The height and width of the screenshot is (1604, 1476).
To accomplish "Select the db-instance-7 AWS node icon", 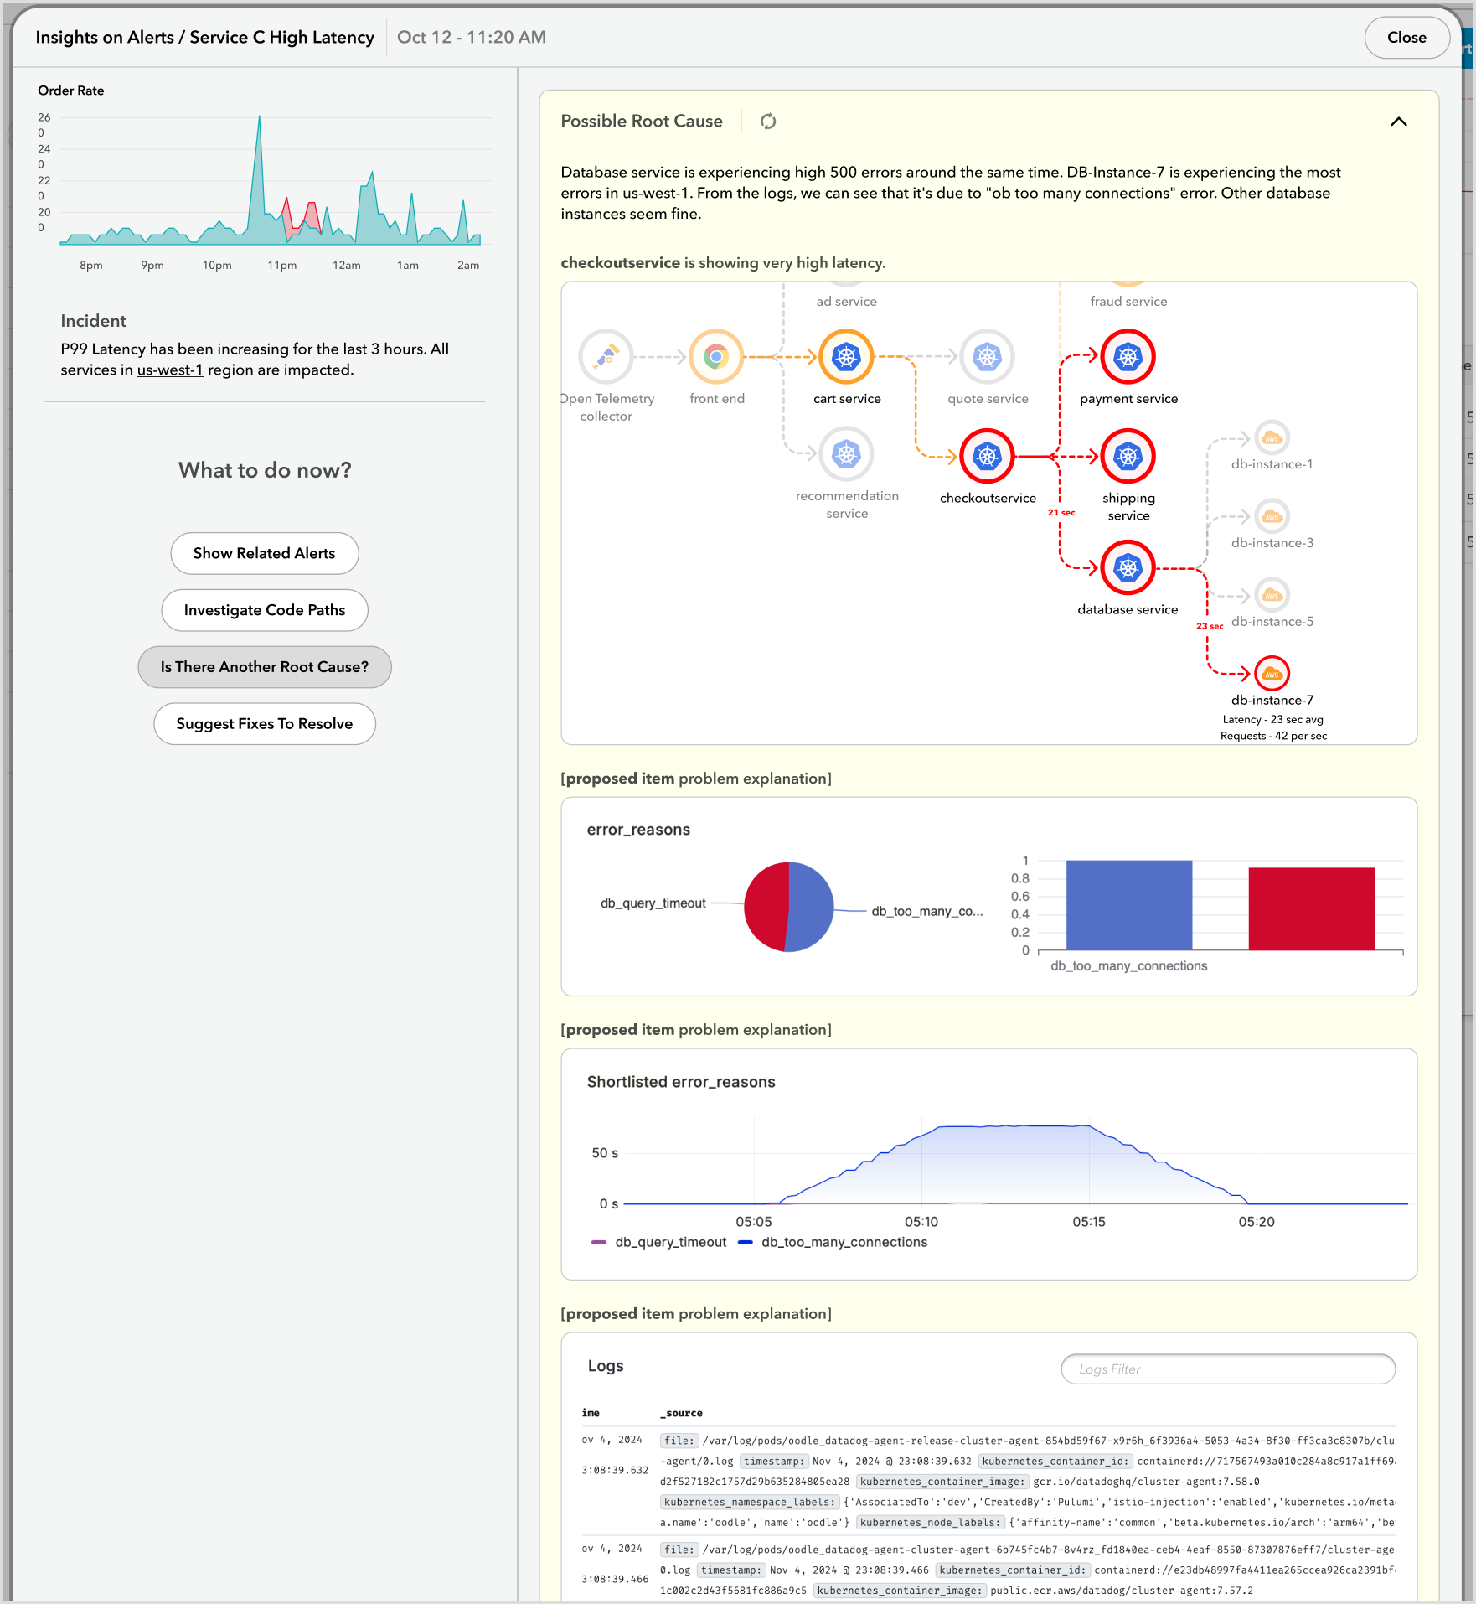I will 1272,673.
